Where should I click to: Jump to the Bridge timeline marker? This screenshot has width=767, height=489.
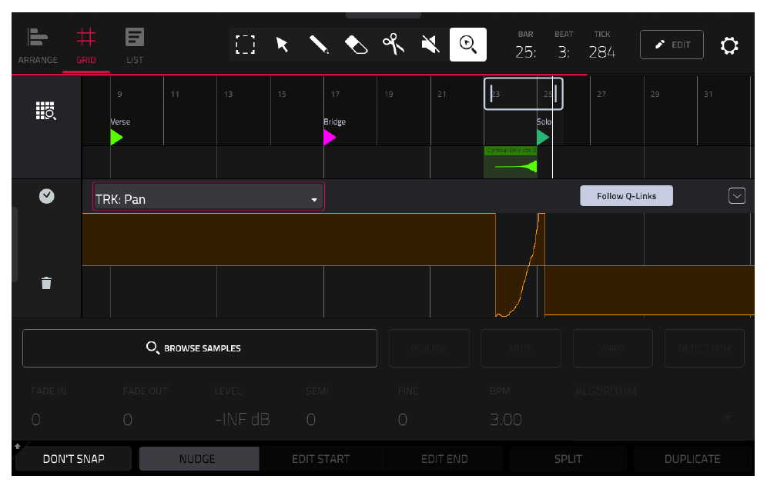[x=330, y=138]
